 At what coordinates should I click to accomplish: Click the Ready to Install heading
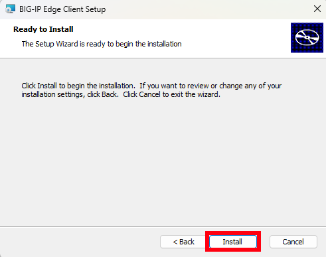coord(43,29)
